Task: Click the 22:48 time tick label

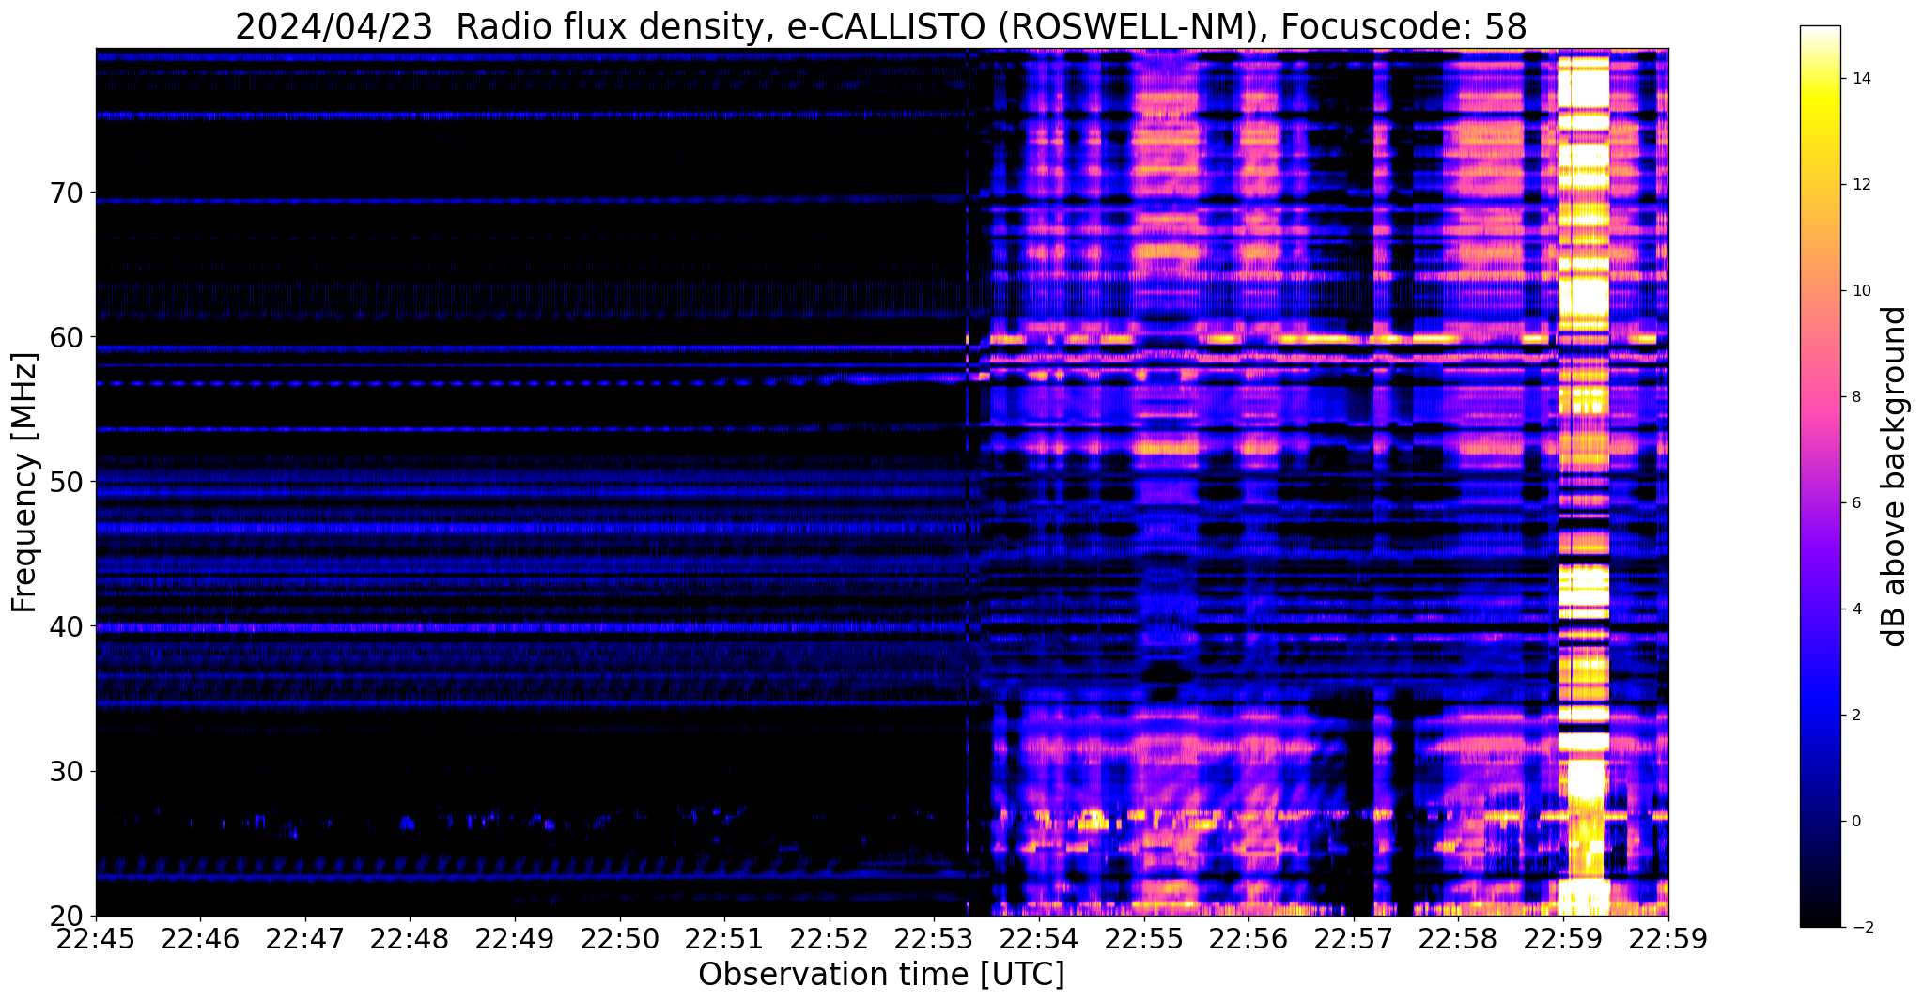Action: click(x=410, y=939)
